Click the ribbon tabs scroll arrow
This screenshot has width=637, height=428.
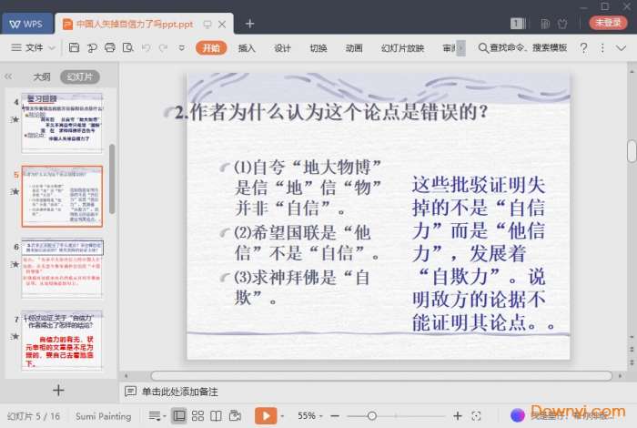(x=460, y=48)
